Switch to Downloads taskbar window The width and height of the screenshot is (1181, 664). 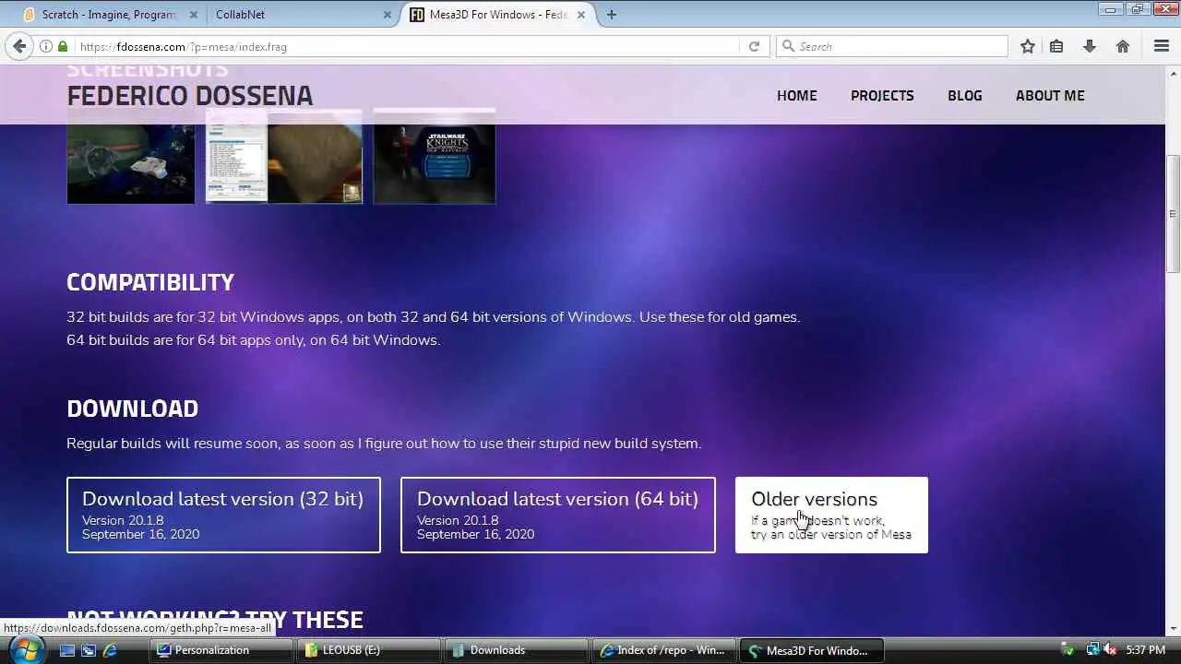pyautogui.click(x=516, y=650)
